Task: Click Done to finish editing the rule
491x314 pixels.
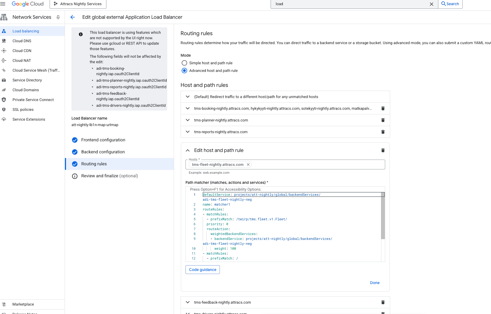Action: (375, 283)
